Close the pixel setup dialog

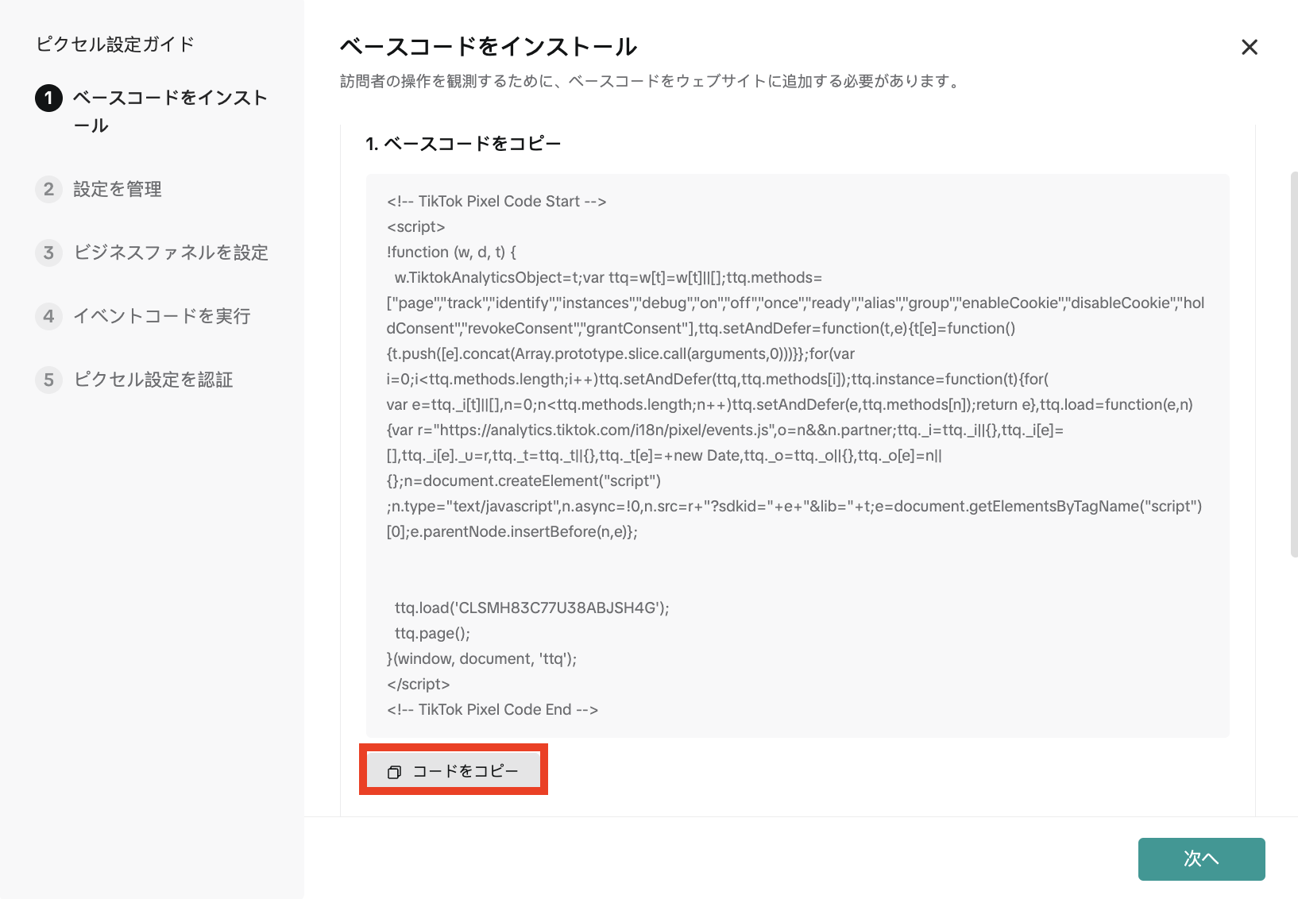pos(1249,48)
